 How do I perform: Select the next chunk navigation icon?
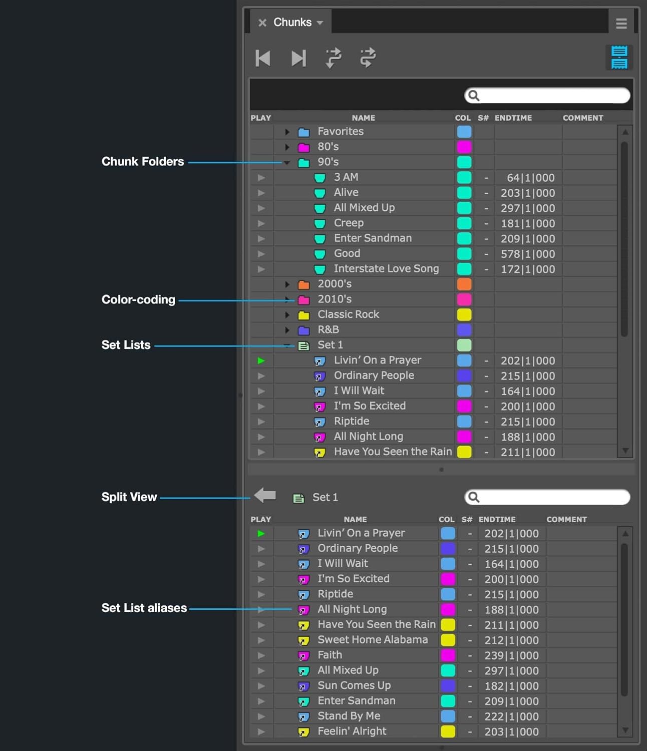click(x=298, y=58)
